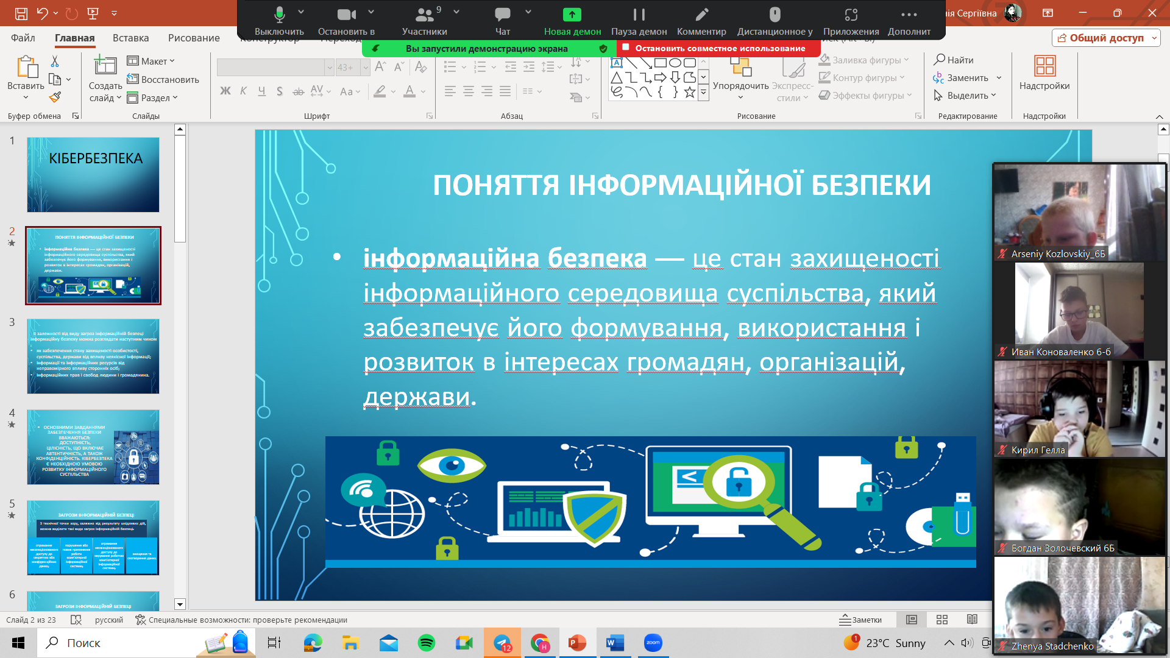Open accessibility recommendations in status bar
Image resolution: width=1170 pixels, height=658 pixels.
pos(241,620)
